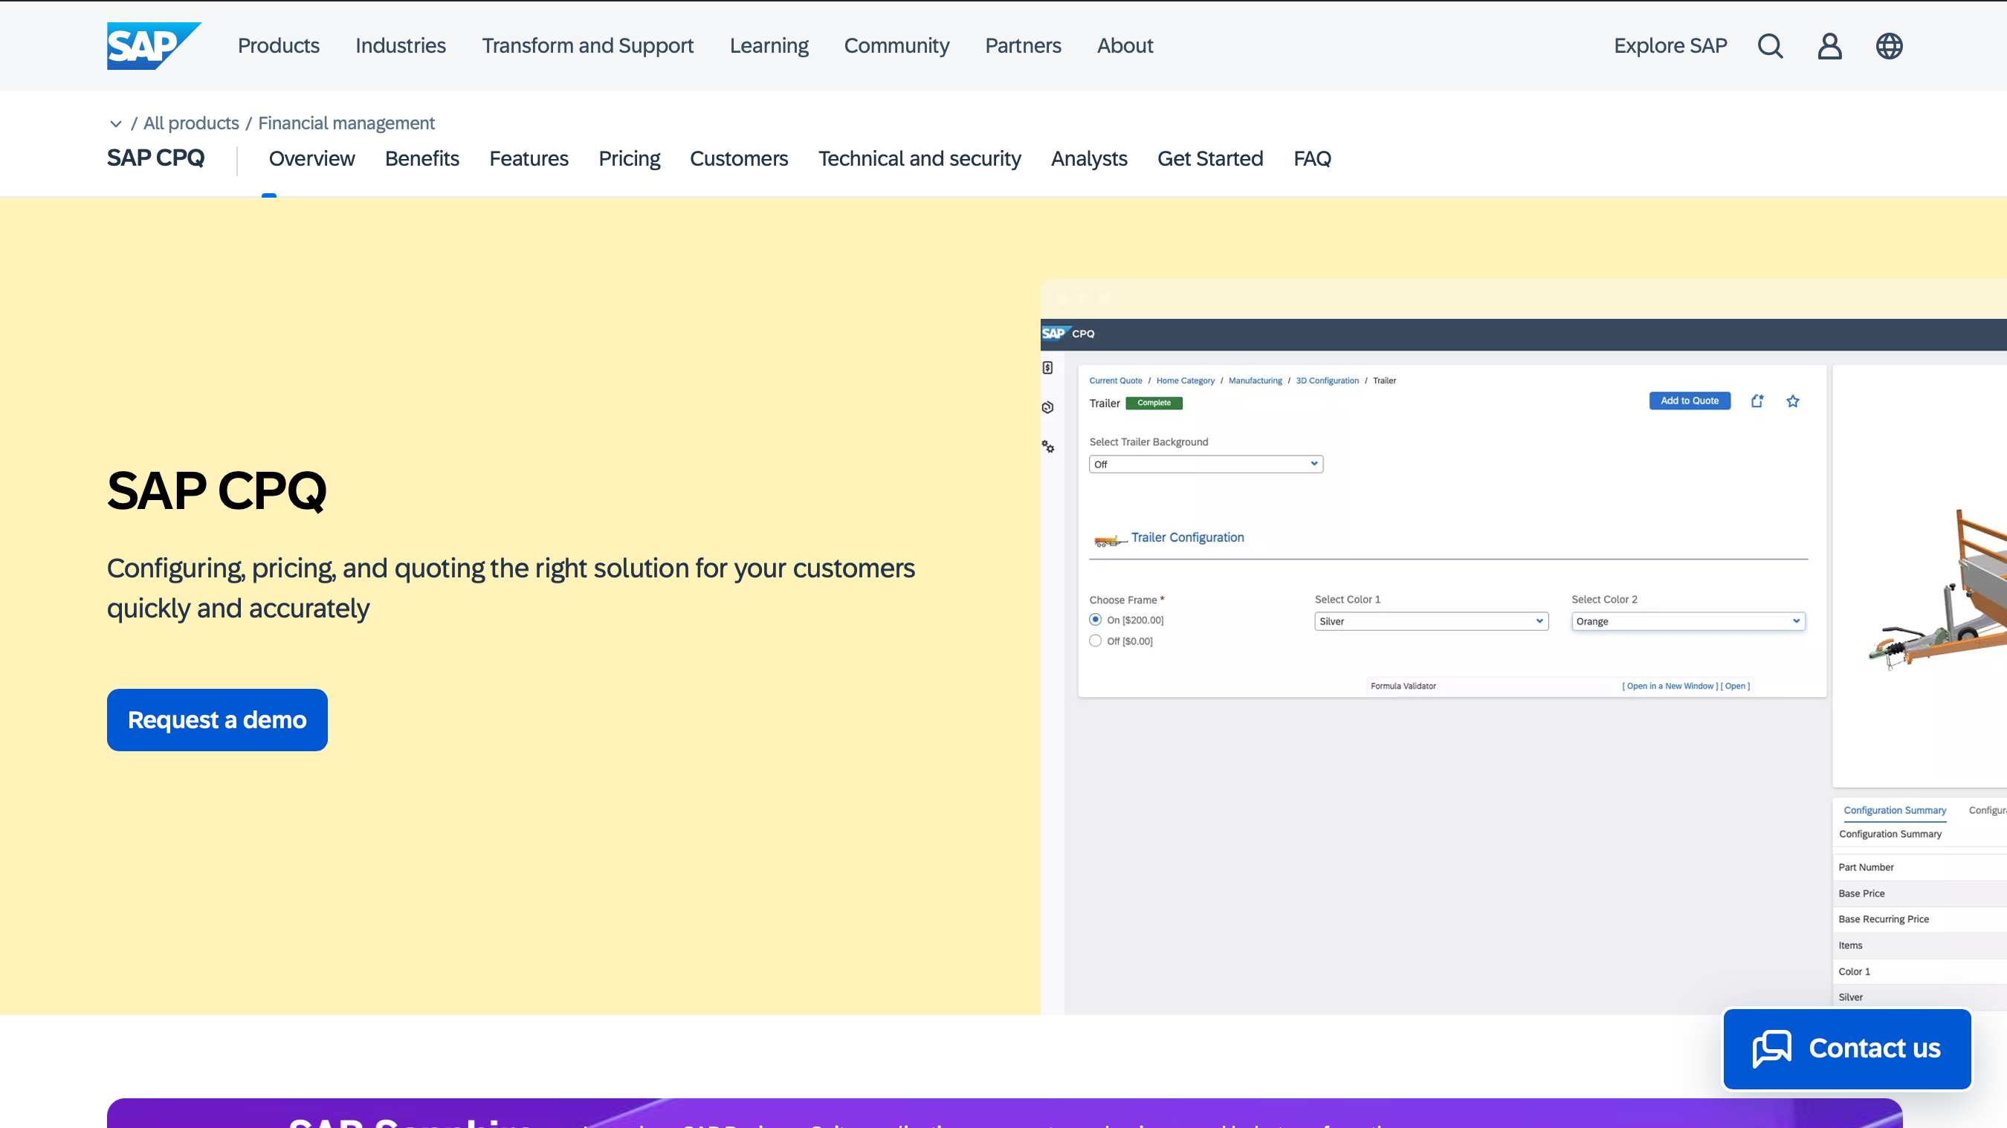Open the Community menu
Viewport: 2007px width, 1128px height.
[896, 46]
